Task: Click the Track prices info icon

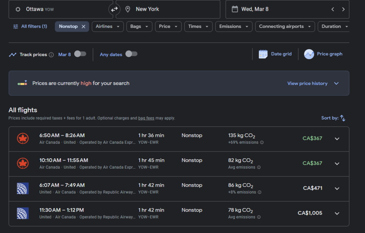Action: [x=51, y=55]
